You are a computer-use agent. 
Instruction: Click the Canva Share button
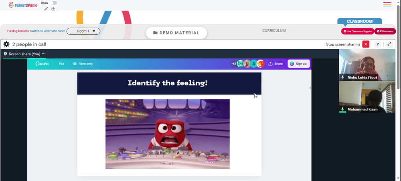[276, 64]
